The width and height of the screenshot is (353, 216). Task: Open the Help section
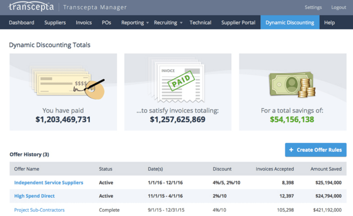(329, 22)
